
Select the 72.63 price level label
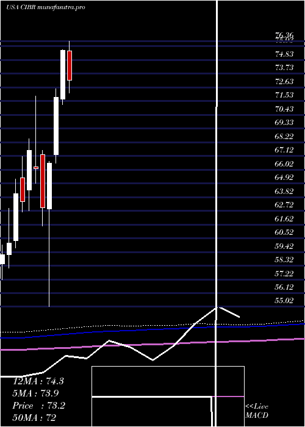pos(284,81)
